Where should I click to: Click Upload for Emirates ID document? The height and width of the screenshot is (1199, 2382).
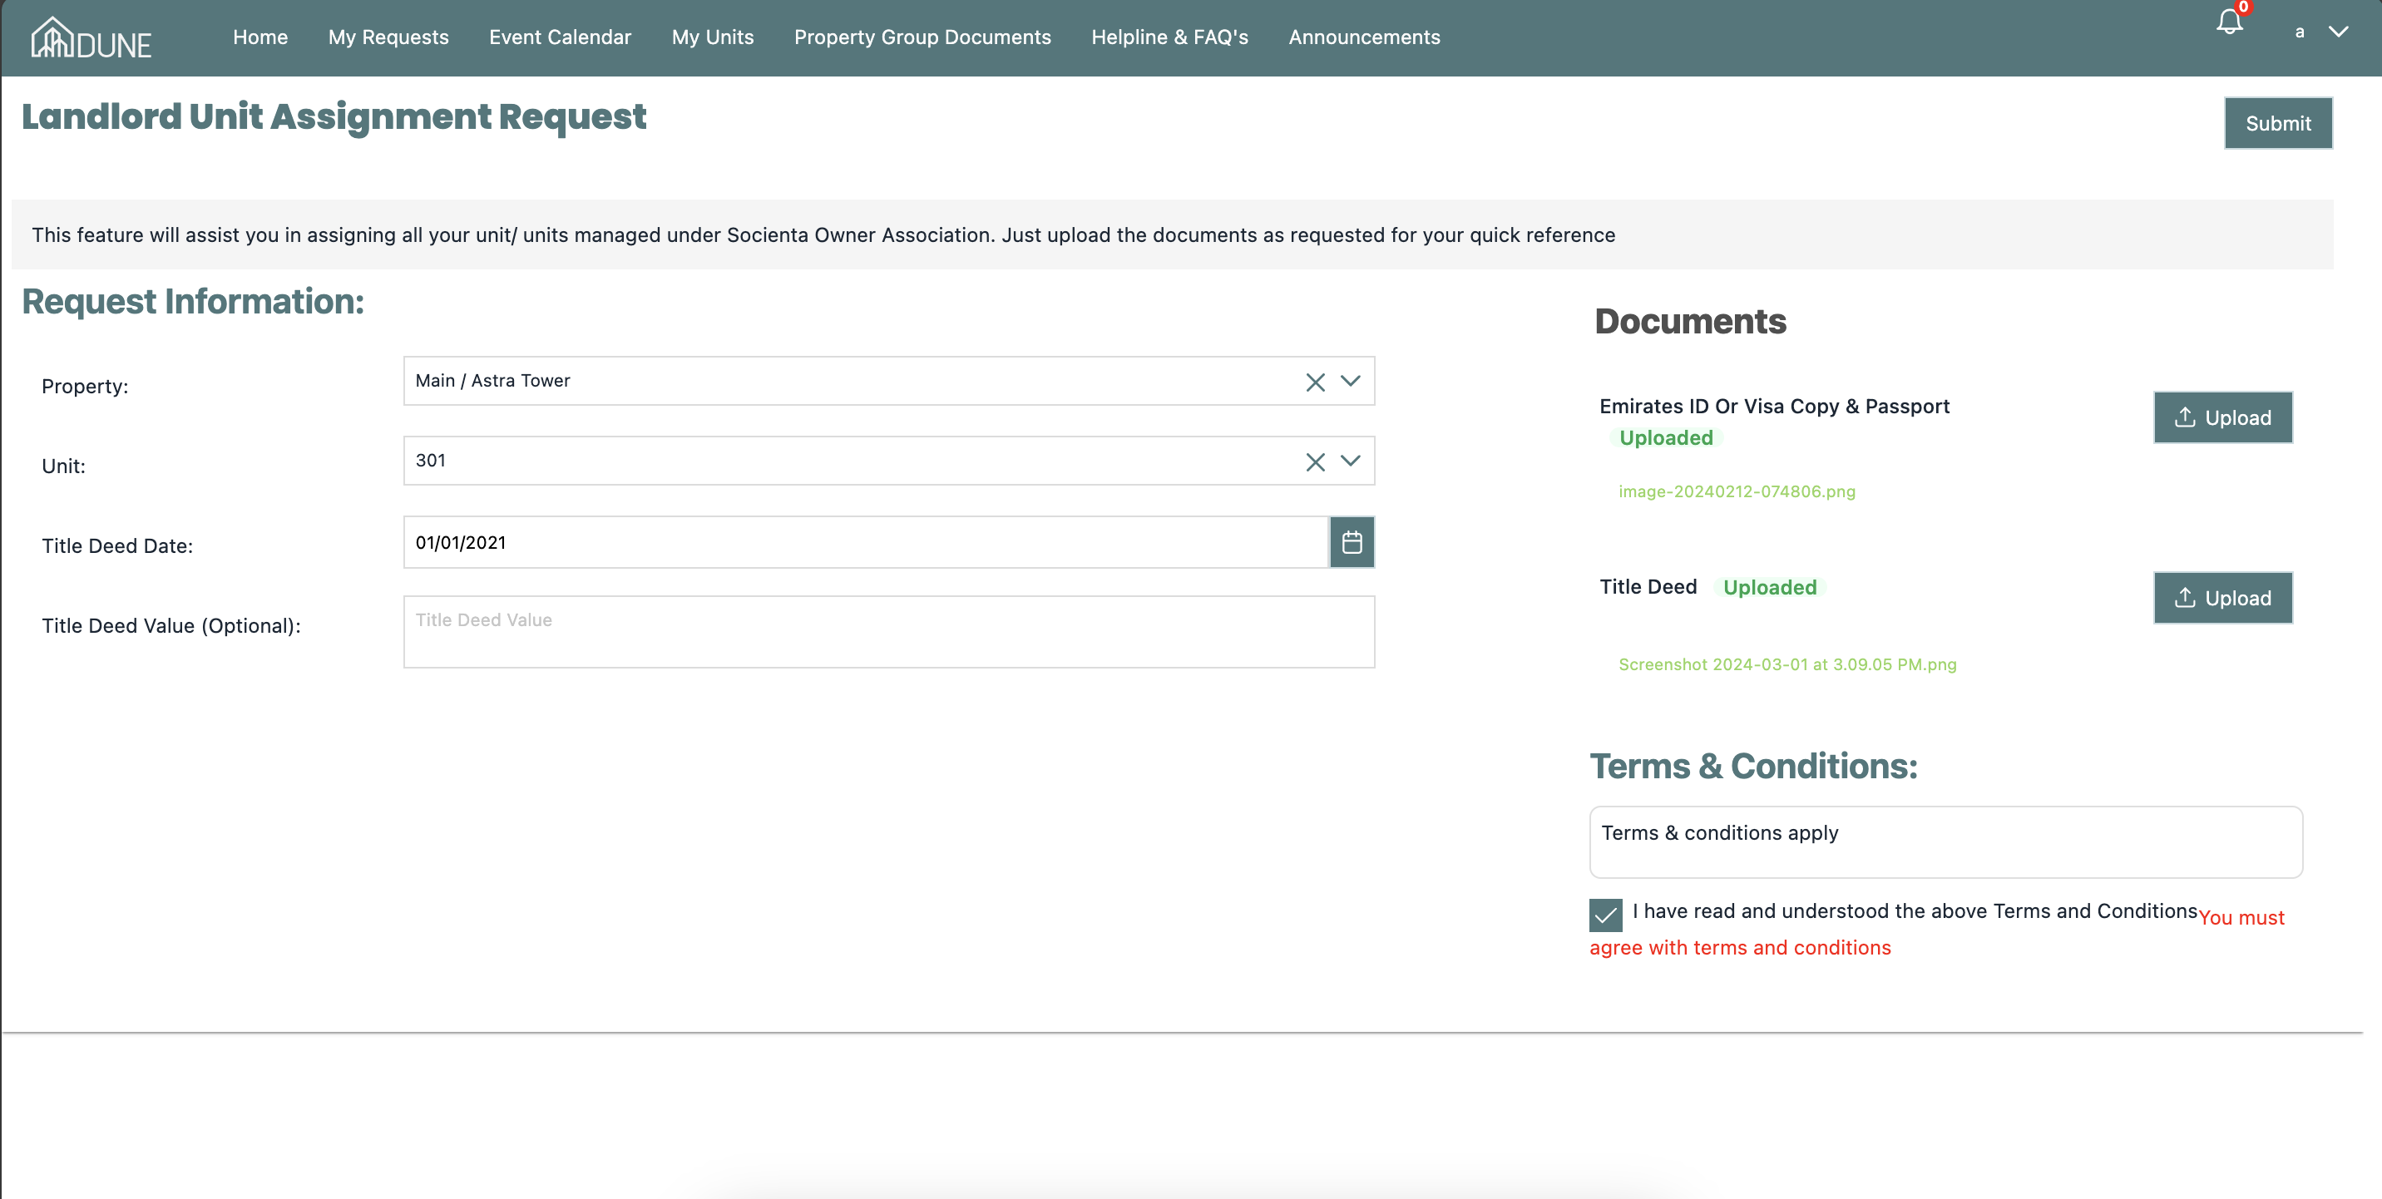tap(2222, 418)
